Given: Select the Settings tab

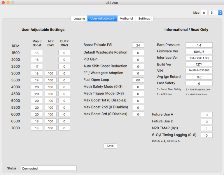Looking at the screenshot, I should click(144, 19).
